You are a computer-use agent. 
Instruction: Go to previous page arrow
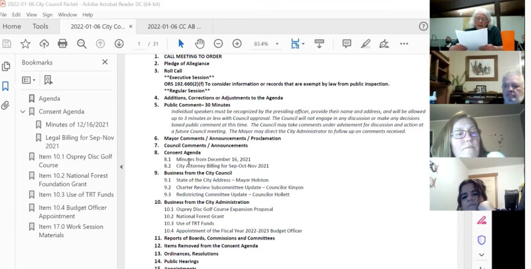click(100, 43)
